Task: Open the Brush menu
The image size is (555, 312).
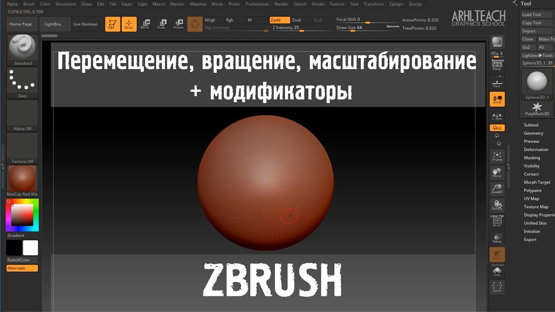Action: point(29,4)
